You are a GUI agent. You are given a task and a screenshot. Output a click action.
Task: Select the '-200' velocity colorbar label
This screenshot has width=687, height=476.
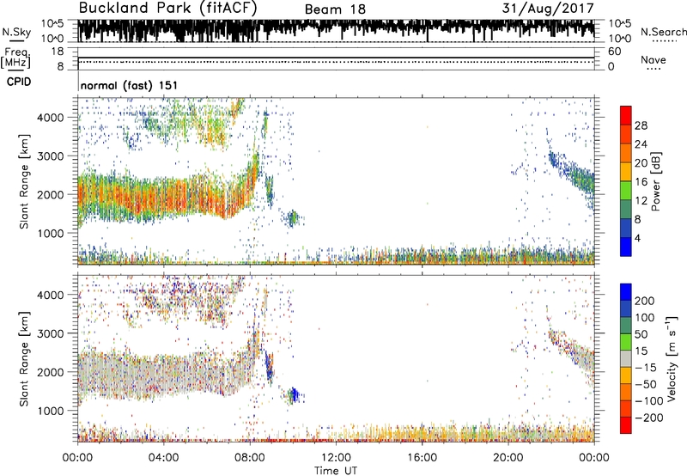point(649,418)
